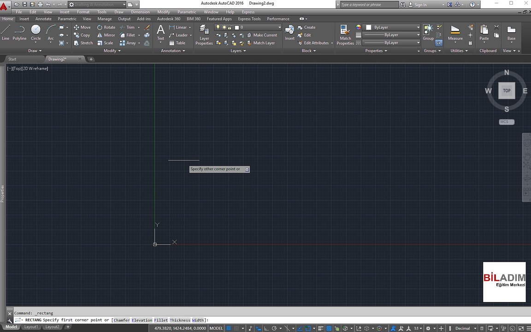Toggle MODEL space button in status bar
Image resolution: width=531 pixels, height=332 pixels.
pos(216,328)
